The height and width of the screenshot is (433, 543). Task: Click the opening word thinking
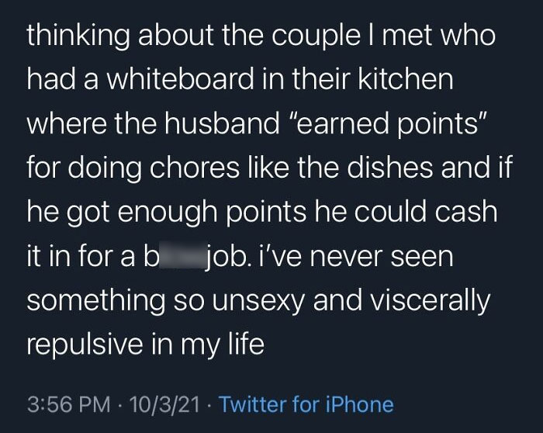click(78, 36)
